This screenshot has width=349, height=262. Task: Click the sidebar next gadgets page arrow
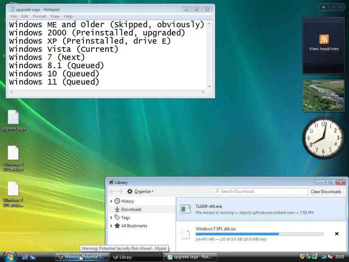click(340, 8)
